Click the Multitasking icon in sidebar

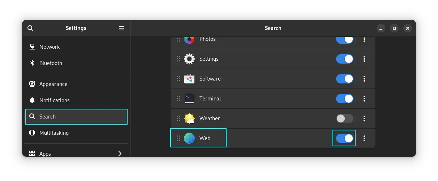(x=32, y=133)
